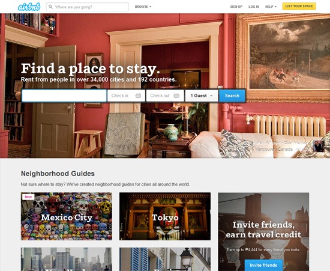Click the host profile photo on hero image
The image size is (330, 271).
coord(319,146)
